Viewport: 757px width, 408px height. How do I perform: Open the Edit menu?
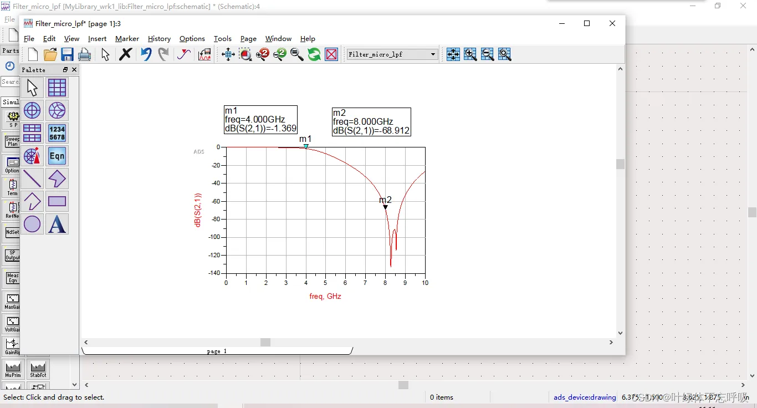click(x=49, y=39)
